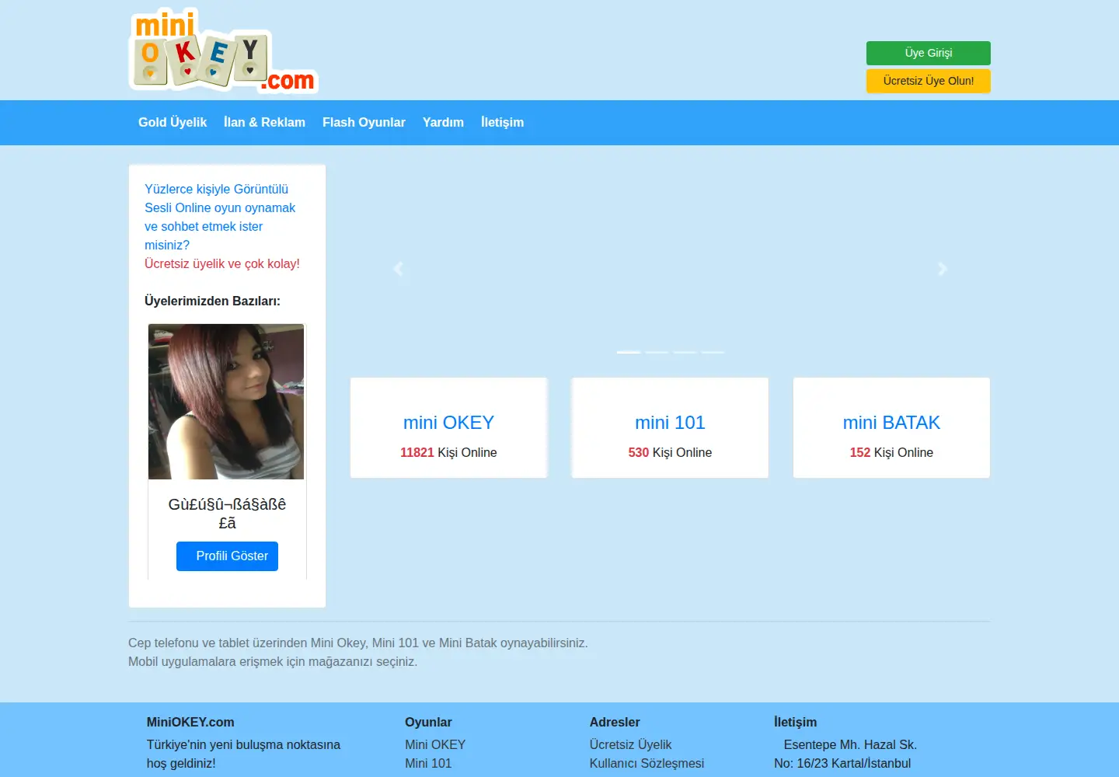Select the first carousel indicator
Image resolution: width=1119 pixels, height=777 pixels.
point(629,352)
